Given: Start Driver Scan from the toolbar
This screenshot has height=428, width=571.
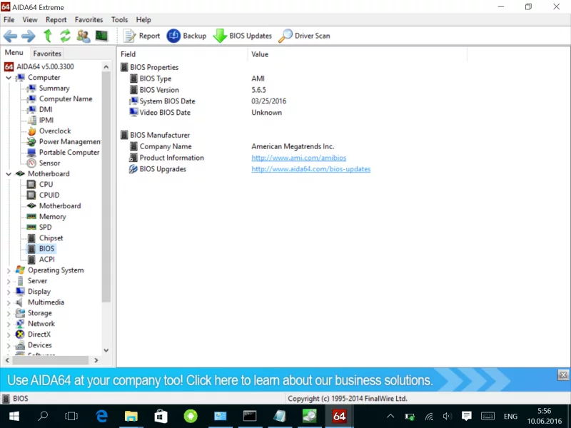Looking at the screenshot, I should pyautogui.click(x=305, y=36).
